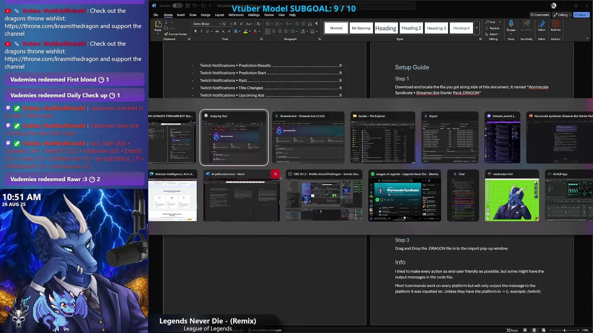Justify the paragraph text
Image resolution: width=593 pixels, height=333 pixels.
coord(286,31)
